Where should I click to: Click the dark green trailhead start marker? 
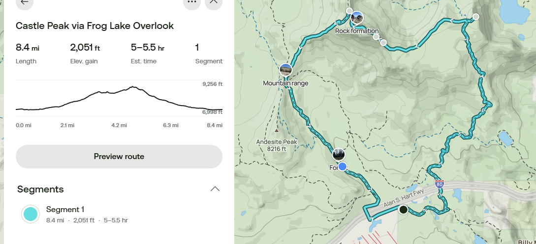coord(403,210)
